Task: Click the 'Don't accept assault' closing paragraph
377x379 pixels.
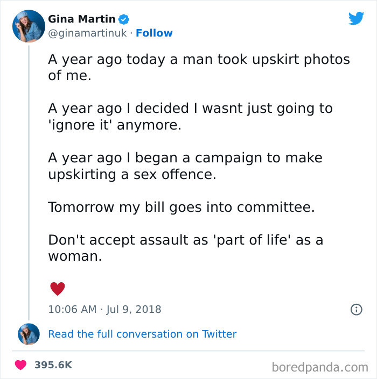Action: click(x=185, y=248)
